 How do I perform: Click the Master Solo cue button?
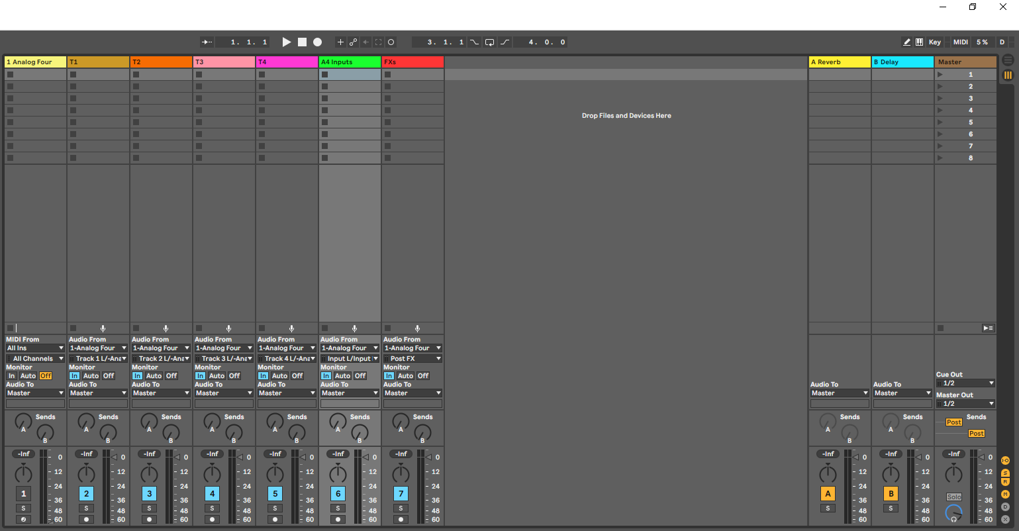point(953,497)
